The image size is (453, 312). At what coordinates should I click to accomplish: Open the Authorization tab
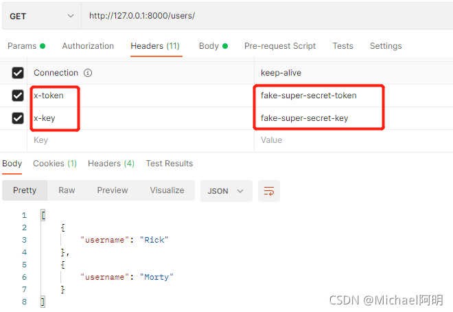[x=88, y=46]
